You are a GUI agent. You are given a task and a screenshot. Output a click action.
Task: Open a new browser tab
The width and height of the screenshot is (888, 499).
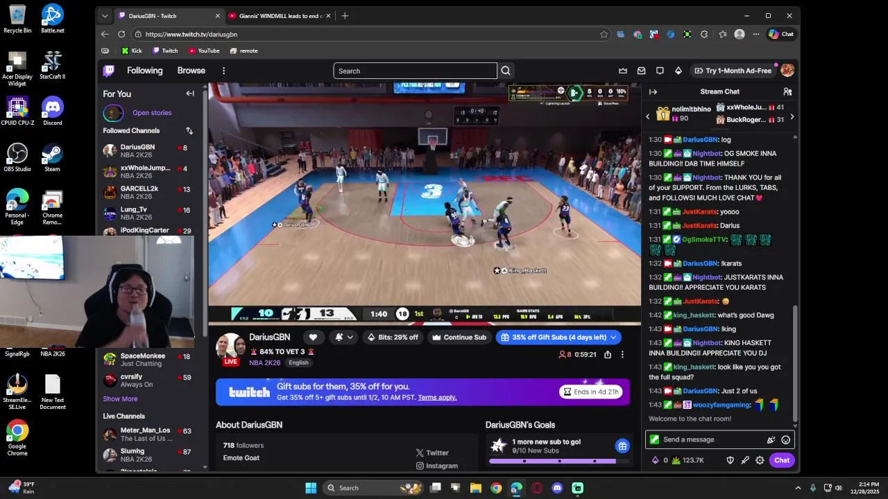coord(345,15)
